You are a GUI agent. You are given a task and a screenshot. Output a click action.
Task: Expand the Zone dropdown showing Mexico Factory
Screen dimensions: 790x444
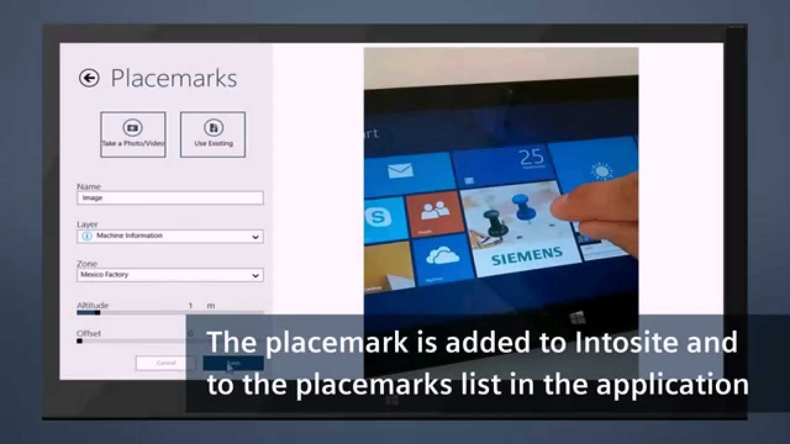click(170, 275)
